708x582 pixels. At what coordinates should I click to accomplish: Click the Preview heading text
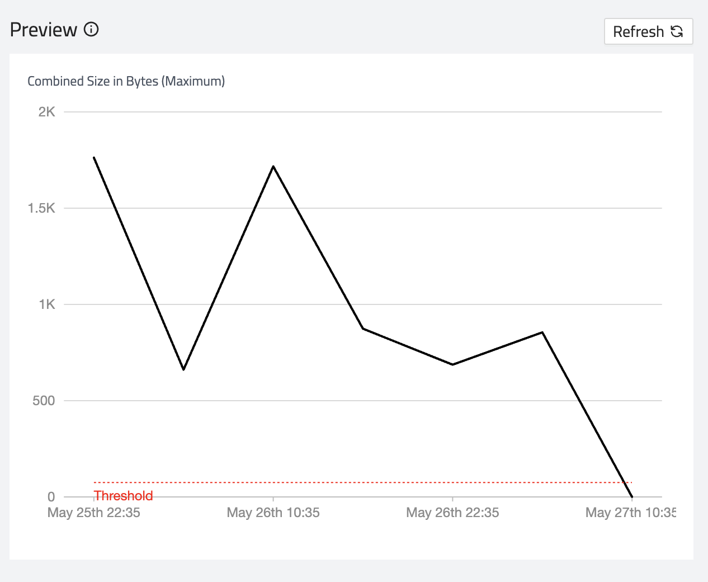pos(44,30)
